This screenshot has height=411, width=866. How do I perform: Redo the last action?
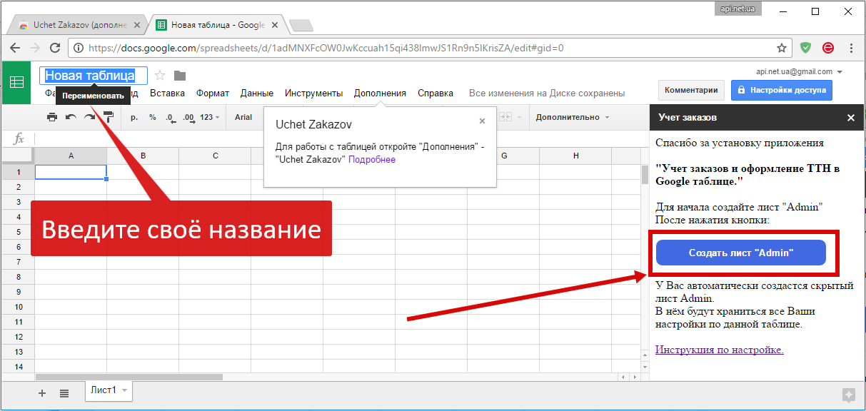pyautogui.click(x=89, y=117)
